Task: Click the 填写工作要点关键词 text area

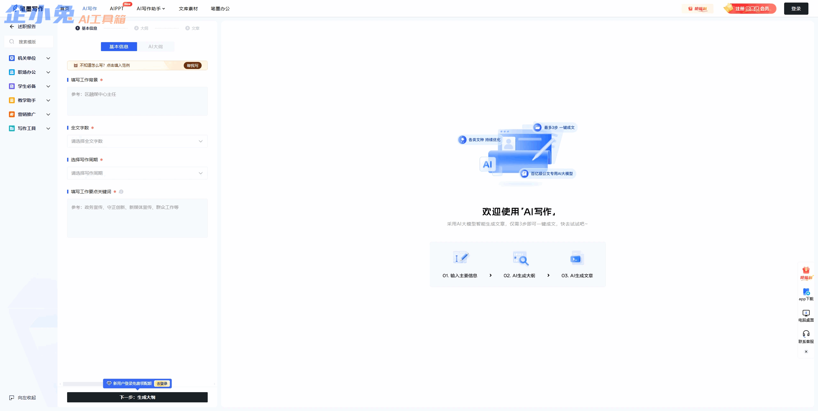Action: [x=137, y=218]
